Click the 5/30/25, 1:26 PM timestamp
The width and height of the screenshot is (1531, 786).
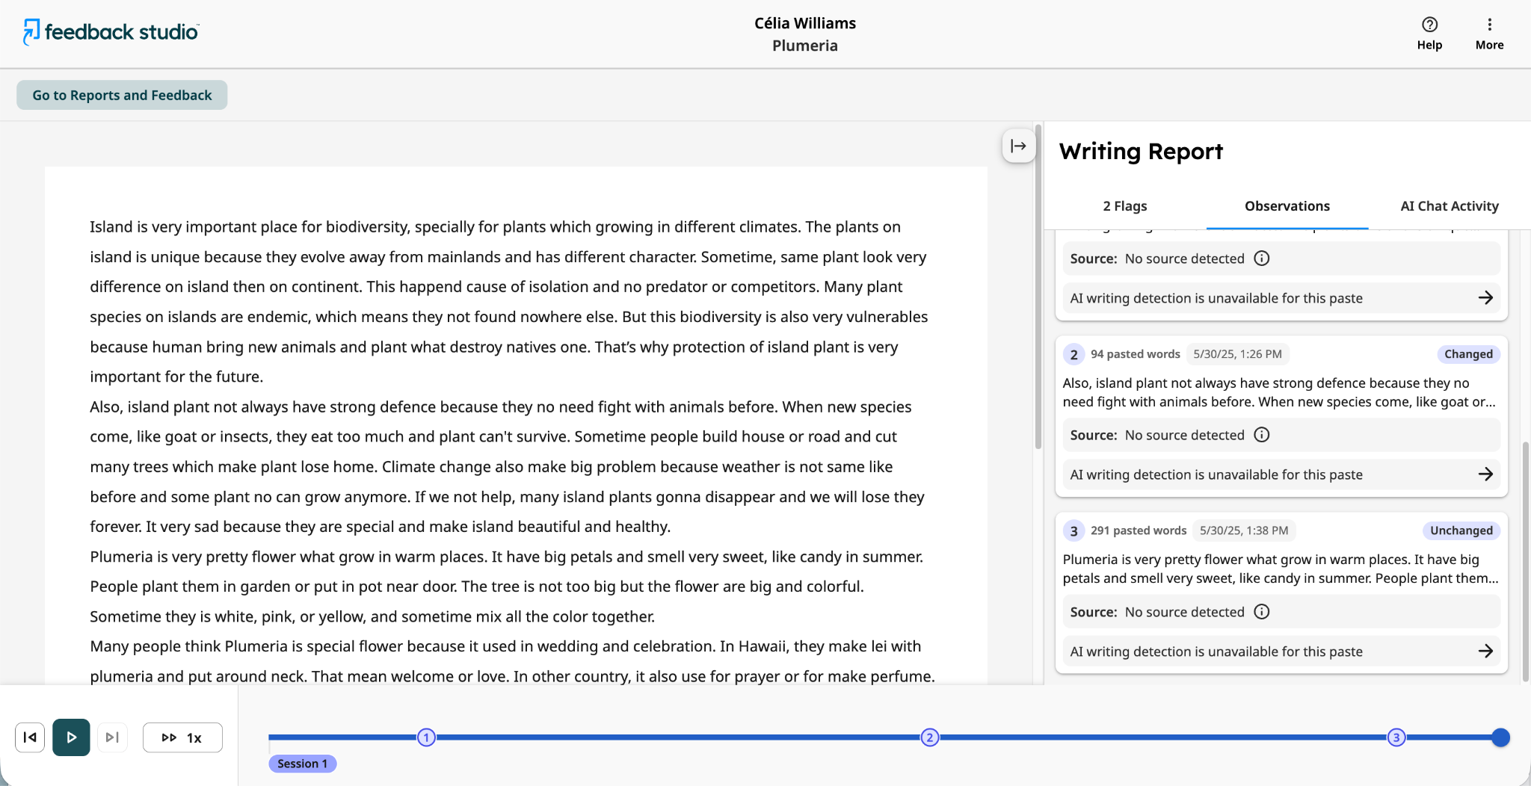(x=1237, y=354)
